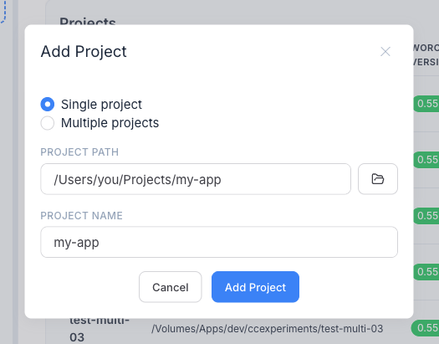This screenshot has height=344, width=439.
Task: Click the folder browse icon button
Action: tap(378, 179)
